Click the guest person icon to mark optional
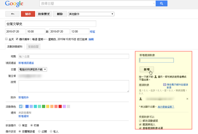198x134 pixels. click(141, 99)
